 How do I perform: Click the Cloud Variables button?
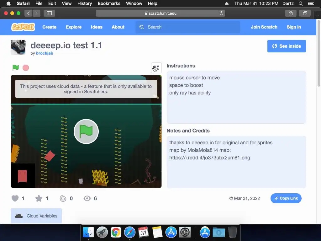[x=36, y=216]
